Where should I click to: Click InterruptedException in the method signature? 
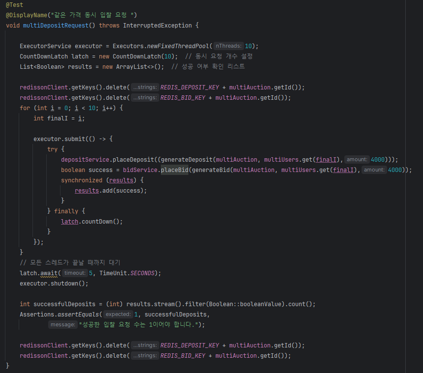pyautogui.click(x=157, y=26)
